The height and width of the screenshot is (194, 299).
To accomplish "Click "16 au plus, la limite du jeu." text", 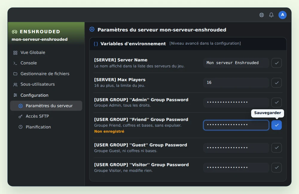I will 120,86.
